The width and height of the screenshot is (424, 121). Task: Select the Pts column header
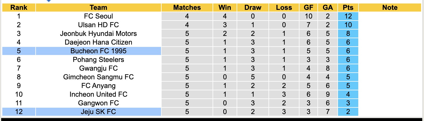[x=348, y=8]
